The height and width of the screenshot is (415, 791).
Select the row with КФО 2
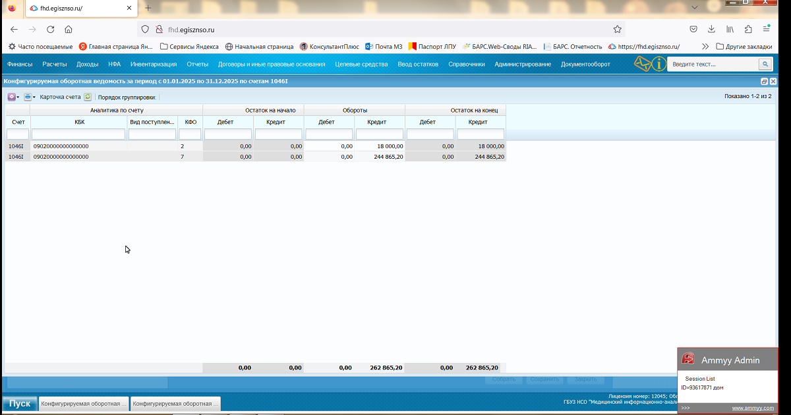pos(256,146)
